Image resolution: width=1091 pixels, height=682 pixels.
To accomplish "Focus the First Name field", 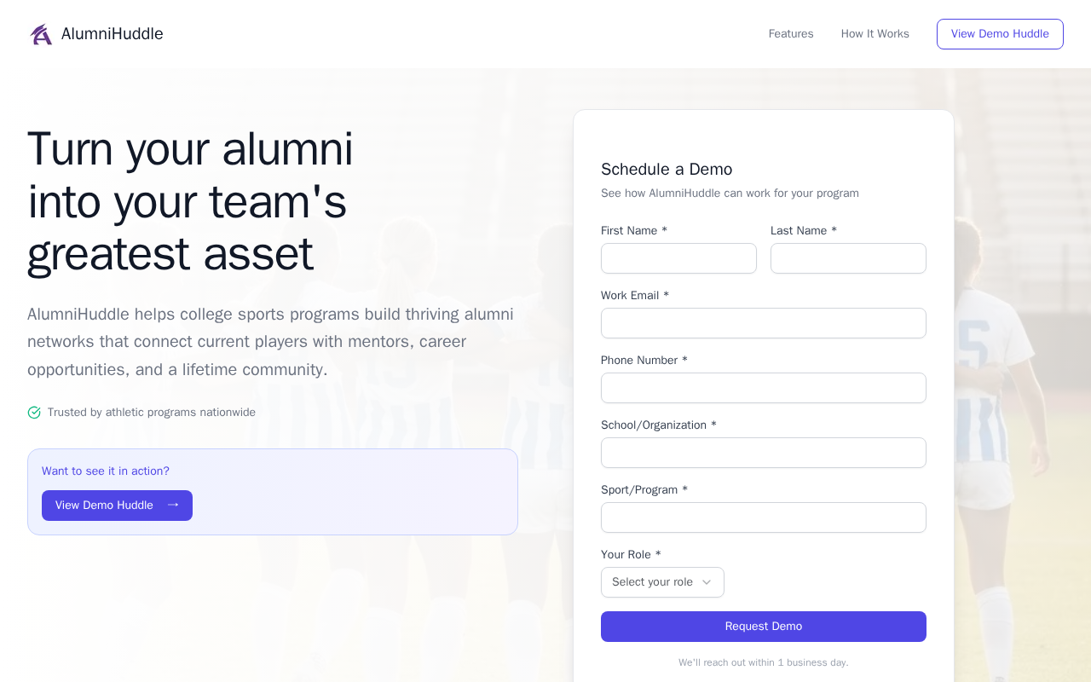I will click(678, 258).
